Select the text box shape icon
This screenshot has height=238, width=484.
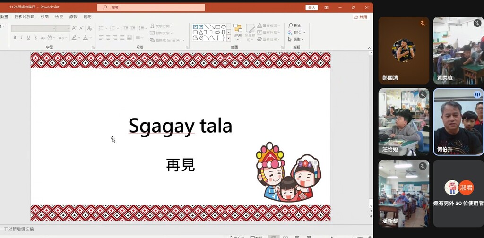195,26
